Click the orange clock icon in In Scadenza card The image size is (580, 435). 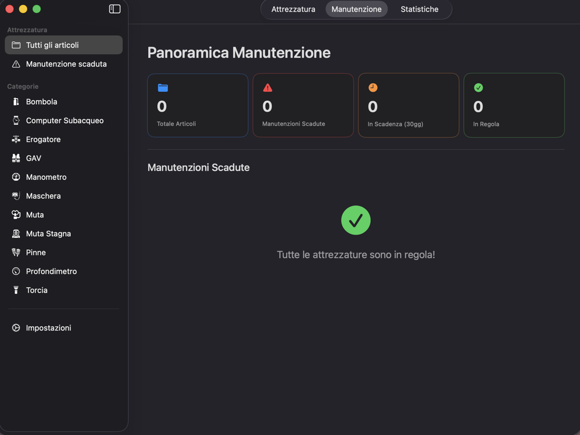[373, 88]
